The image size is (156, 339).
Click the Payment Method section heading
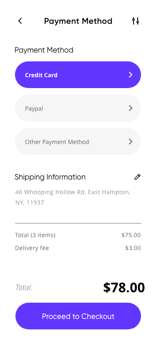click(44, 50)
